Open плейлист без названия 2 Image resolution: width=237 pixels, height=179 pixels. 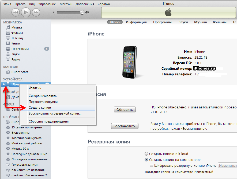(29, 175)
